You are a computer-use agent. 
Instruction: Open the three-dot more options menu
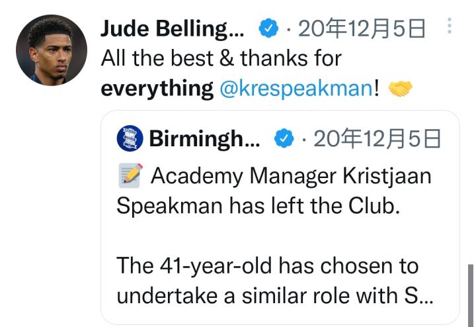pos(450,26)
